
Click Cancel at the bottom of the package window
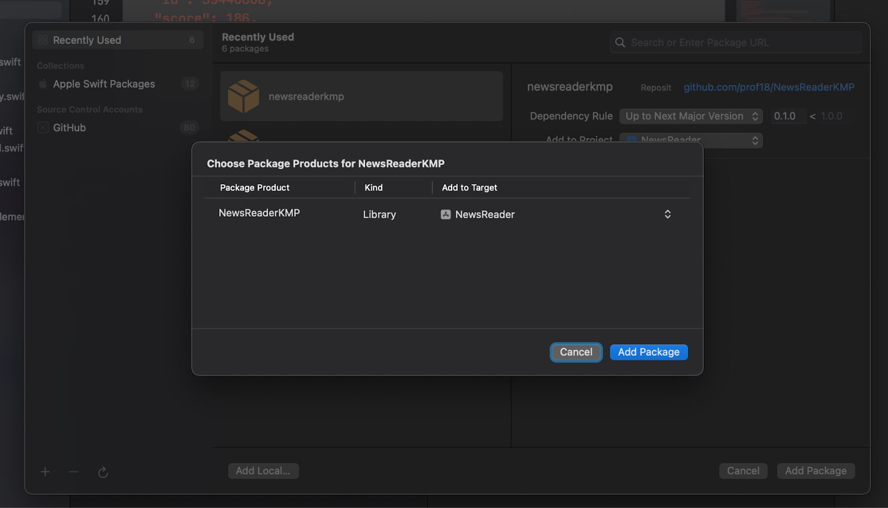pos(743,471)
